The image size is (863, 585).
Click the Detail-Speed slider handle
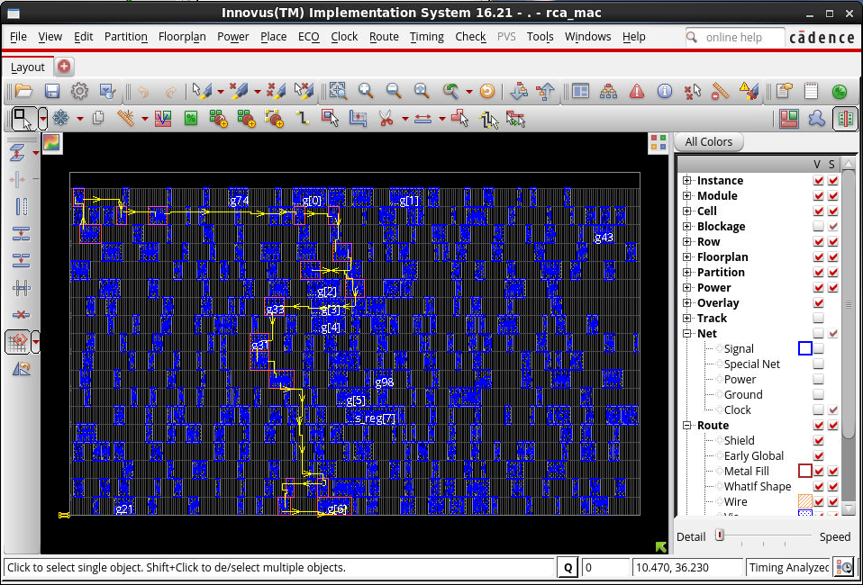click(x=720, y=535)
